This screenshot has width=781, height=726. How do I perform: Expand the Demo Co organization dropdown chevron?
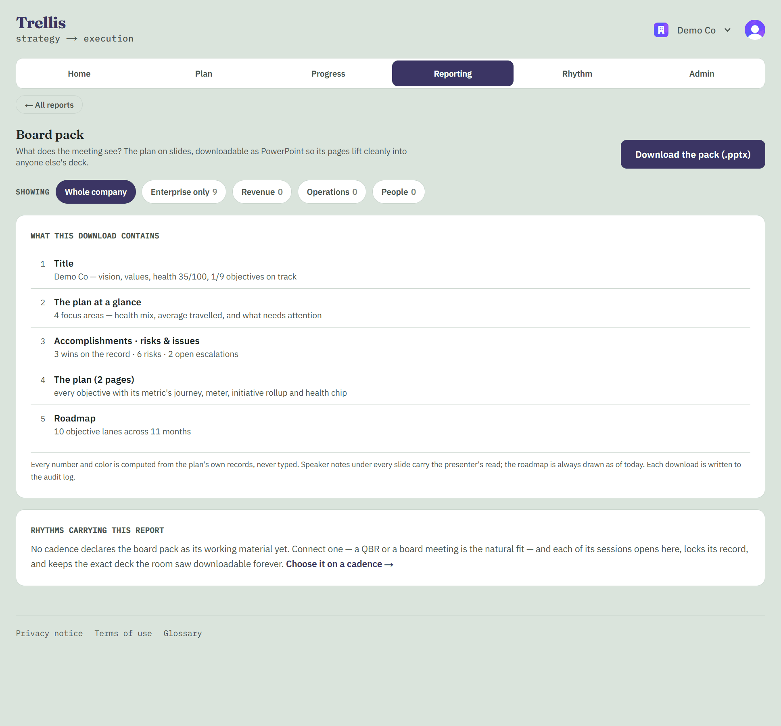click(727, 30)
